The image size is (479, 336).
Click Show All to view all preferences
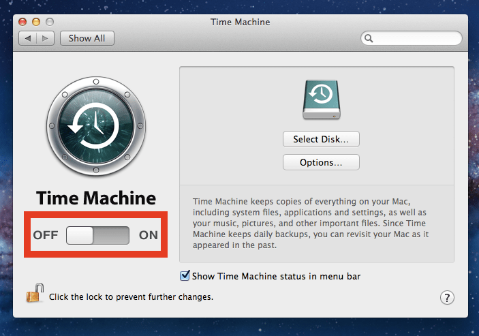(x=87, y=38)
